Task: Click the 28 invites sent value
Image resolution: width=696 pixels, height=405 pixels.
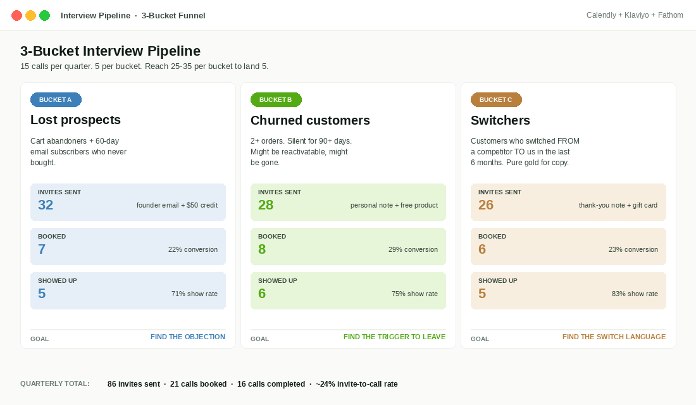Action: [x=266, y=205]
